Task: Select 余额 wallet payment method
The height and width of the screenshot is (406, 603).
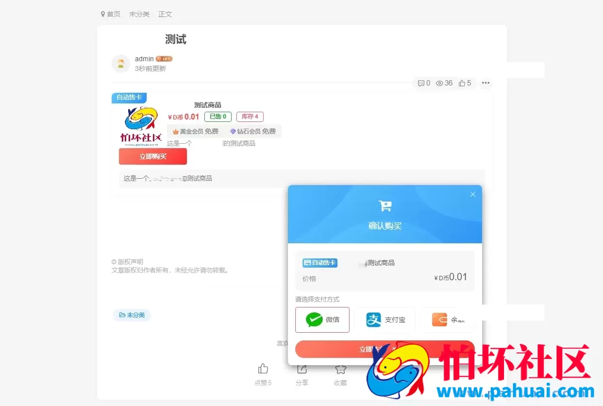Action: coord(448,320)
